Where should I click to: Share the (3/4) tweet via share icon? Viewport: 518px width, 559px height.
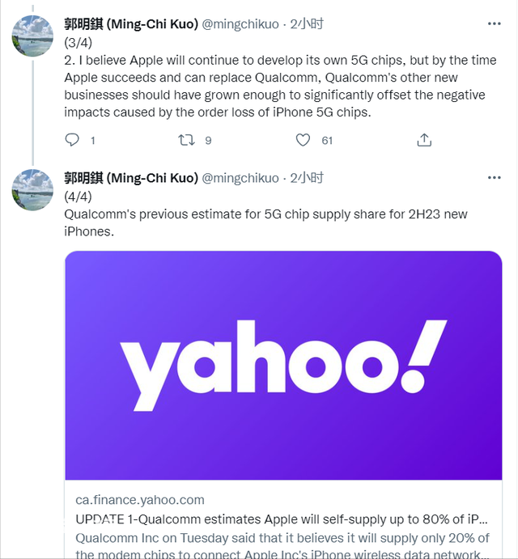pos(424,140)
